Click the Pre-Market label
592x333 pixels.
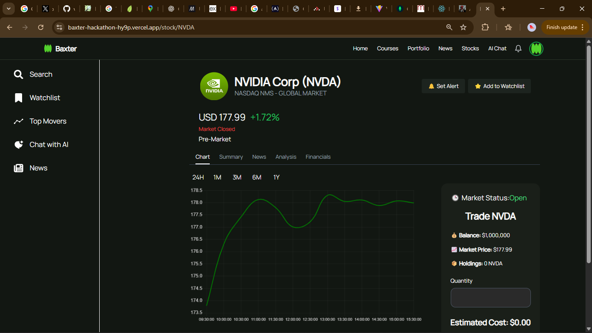215,139
